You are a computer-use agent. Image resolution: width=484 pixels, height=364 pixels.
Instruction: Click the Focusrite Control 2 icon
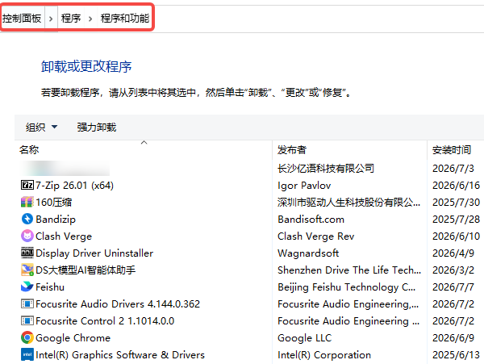[27, 320]
